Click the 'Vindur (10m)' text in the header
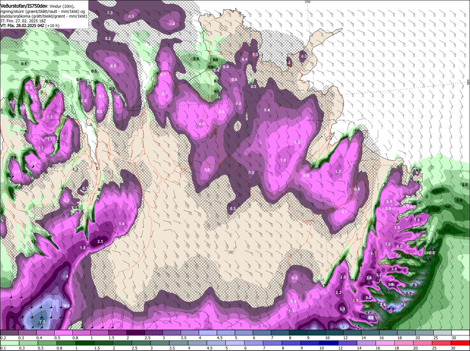 62,6
